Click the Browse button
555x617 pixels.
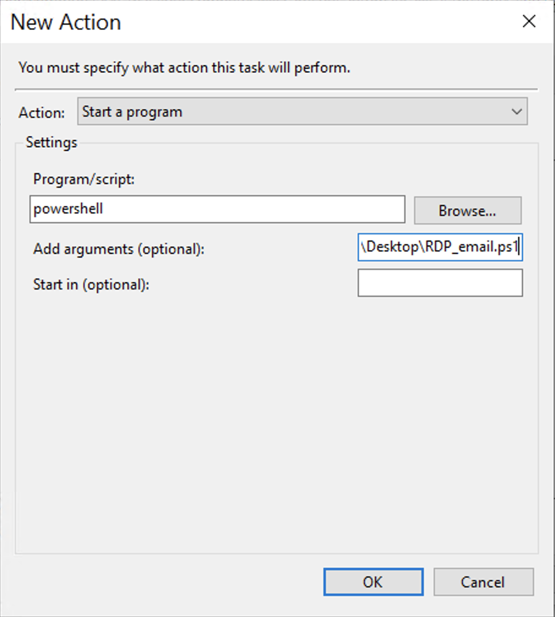pos(467,210)
